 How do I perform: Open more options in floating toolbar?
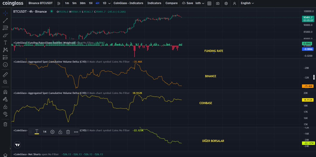pyautogui.click(x=76, y=132)
